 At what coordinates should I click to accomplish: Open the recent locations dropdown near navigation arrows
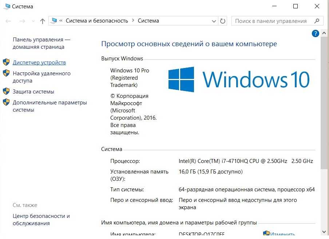32,21
